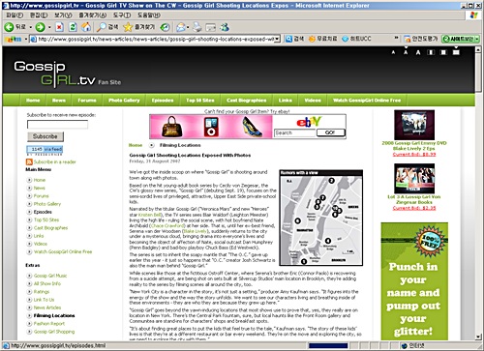This screenshot has width=484, height=351.
Task: Refresh the page with the Refresh icon
Action: (73, 27)
